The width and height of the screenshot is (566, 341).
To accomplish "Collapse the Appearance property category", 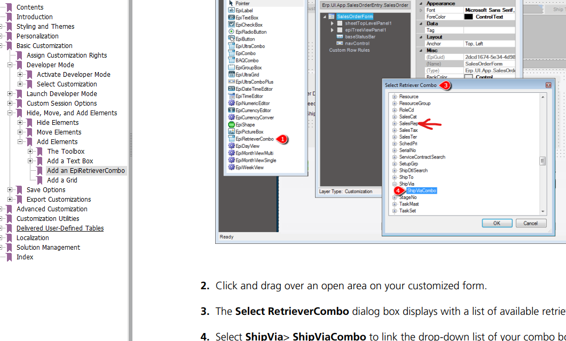I will [x=421, y=3].
